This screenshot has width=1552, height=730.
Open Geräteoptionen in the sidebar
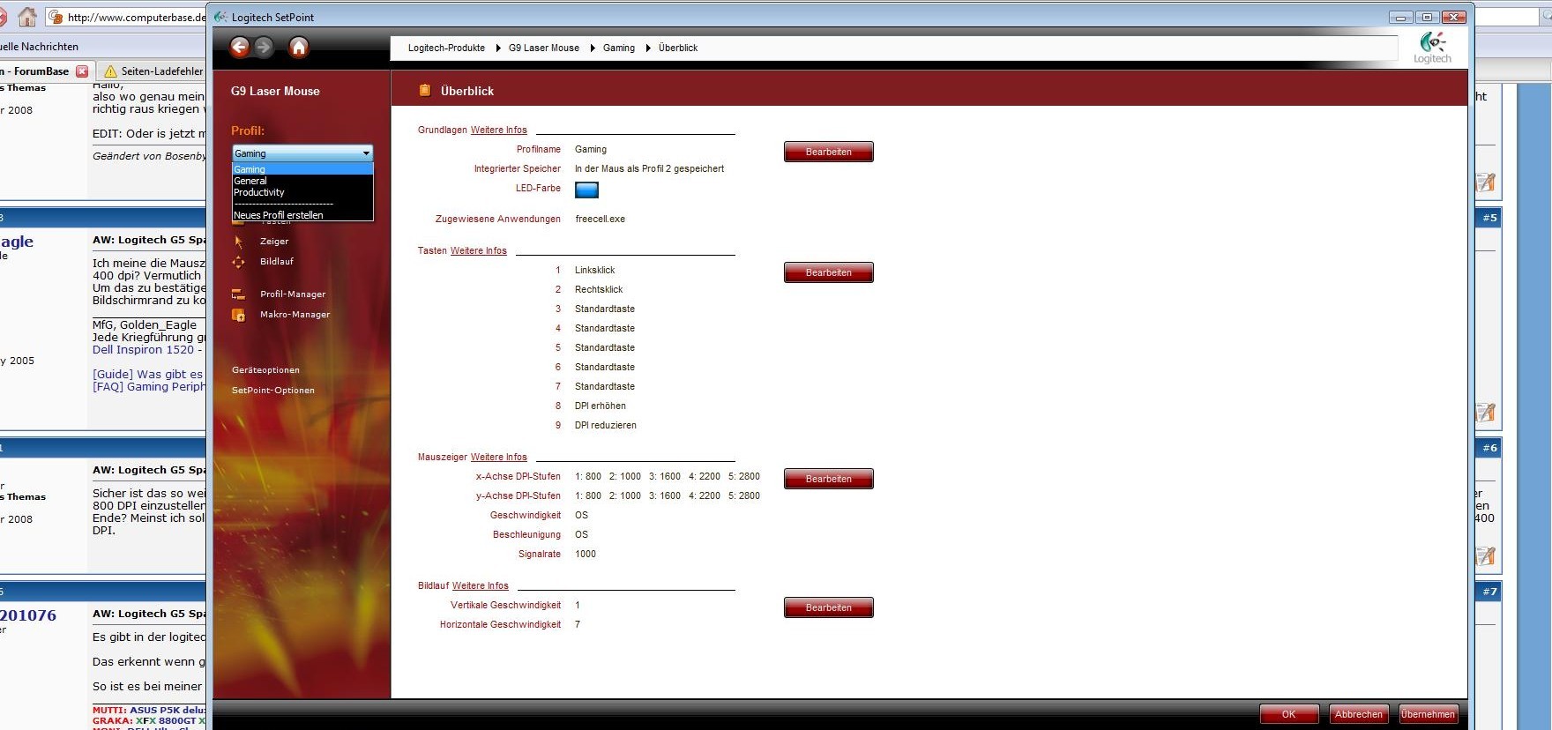tap(265, 370)
